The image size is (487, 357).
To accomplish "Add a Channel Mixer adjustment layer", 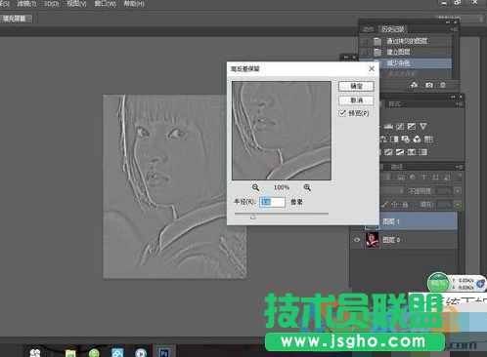I will (417, 139).
